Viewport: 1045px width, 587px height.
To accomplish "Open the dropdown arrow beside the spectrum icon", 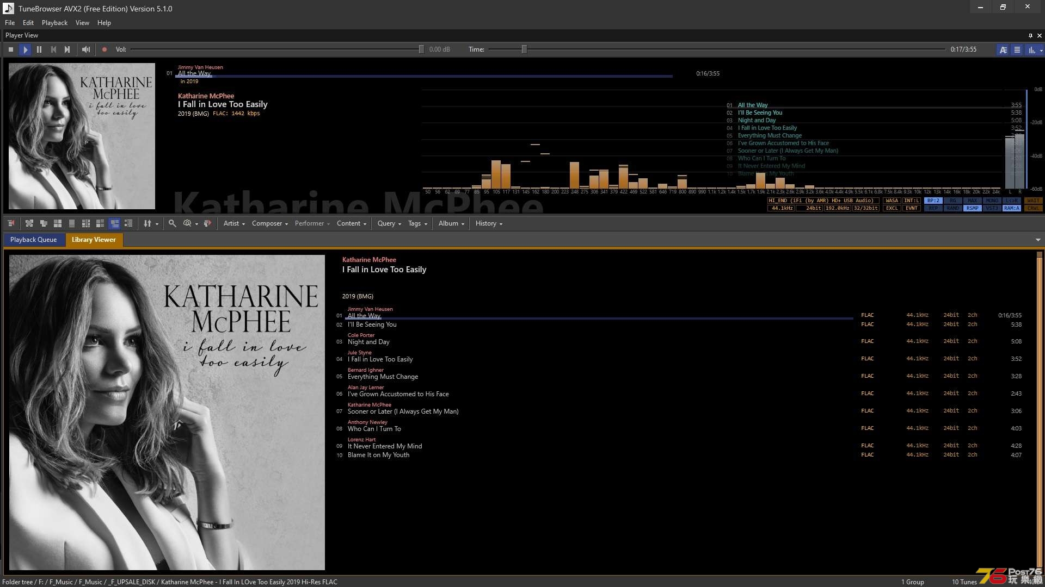I will [x=1041, y=50].
